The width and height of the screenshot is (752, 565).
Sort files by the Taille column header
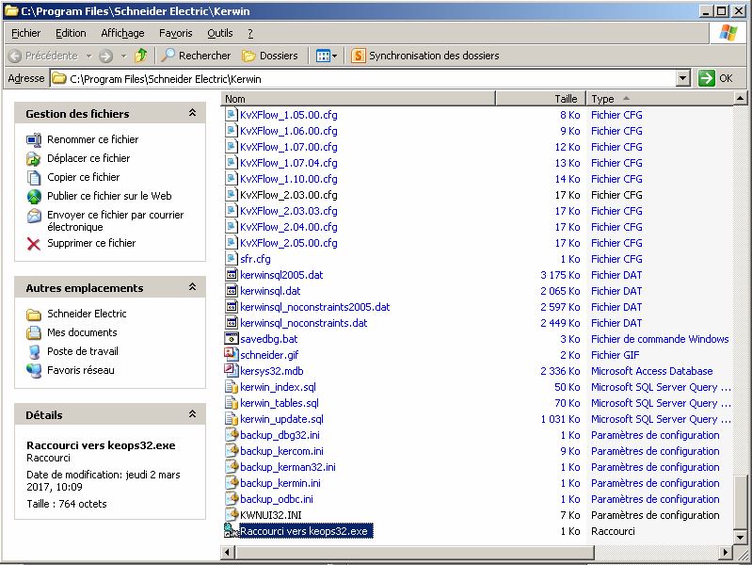pos(565,99)
